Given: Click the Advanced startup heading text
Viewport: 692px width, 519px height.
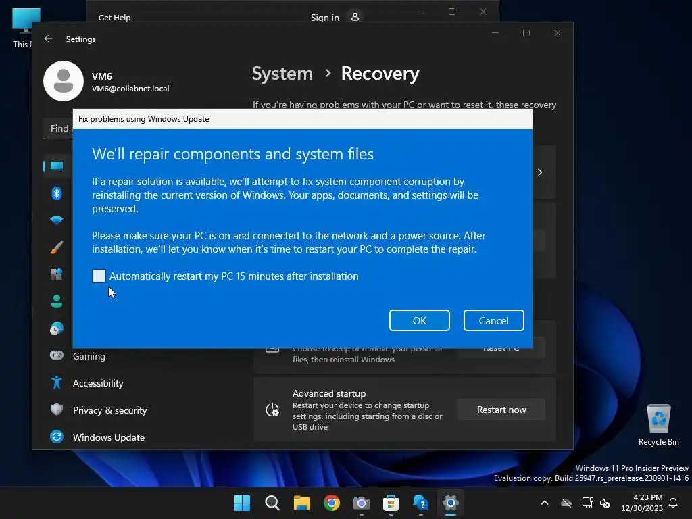Looking at the screenshot, I should 329,394.
